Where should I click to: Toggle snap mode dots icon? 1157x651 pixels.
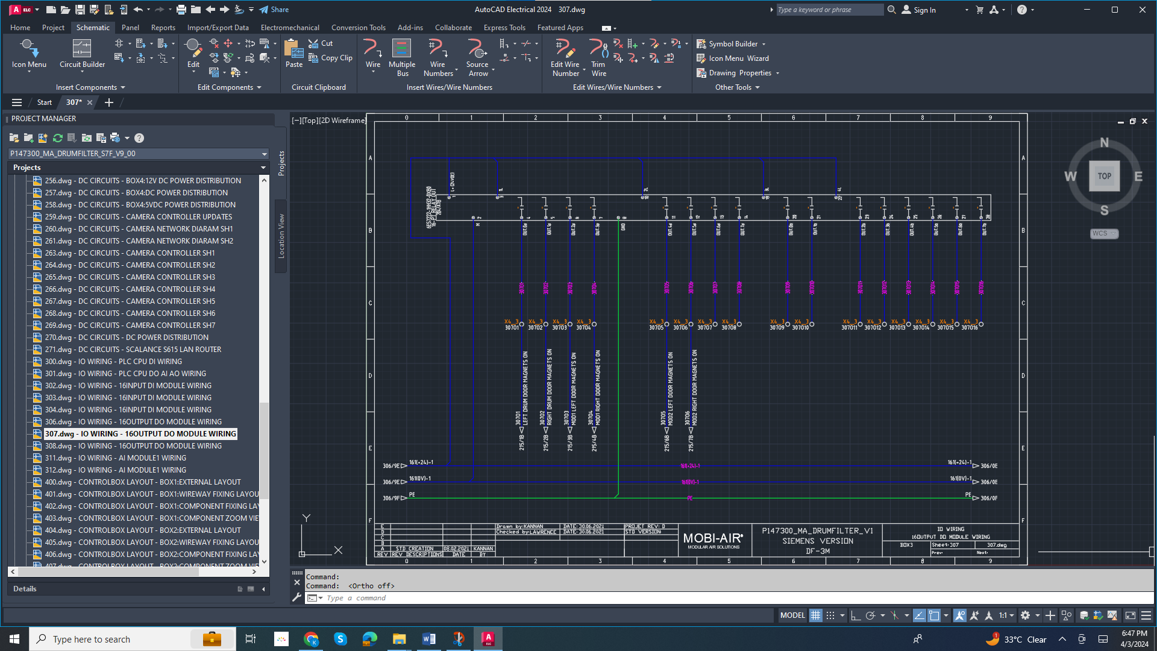(830, 615)
